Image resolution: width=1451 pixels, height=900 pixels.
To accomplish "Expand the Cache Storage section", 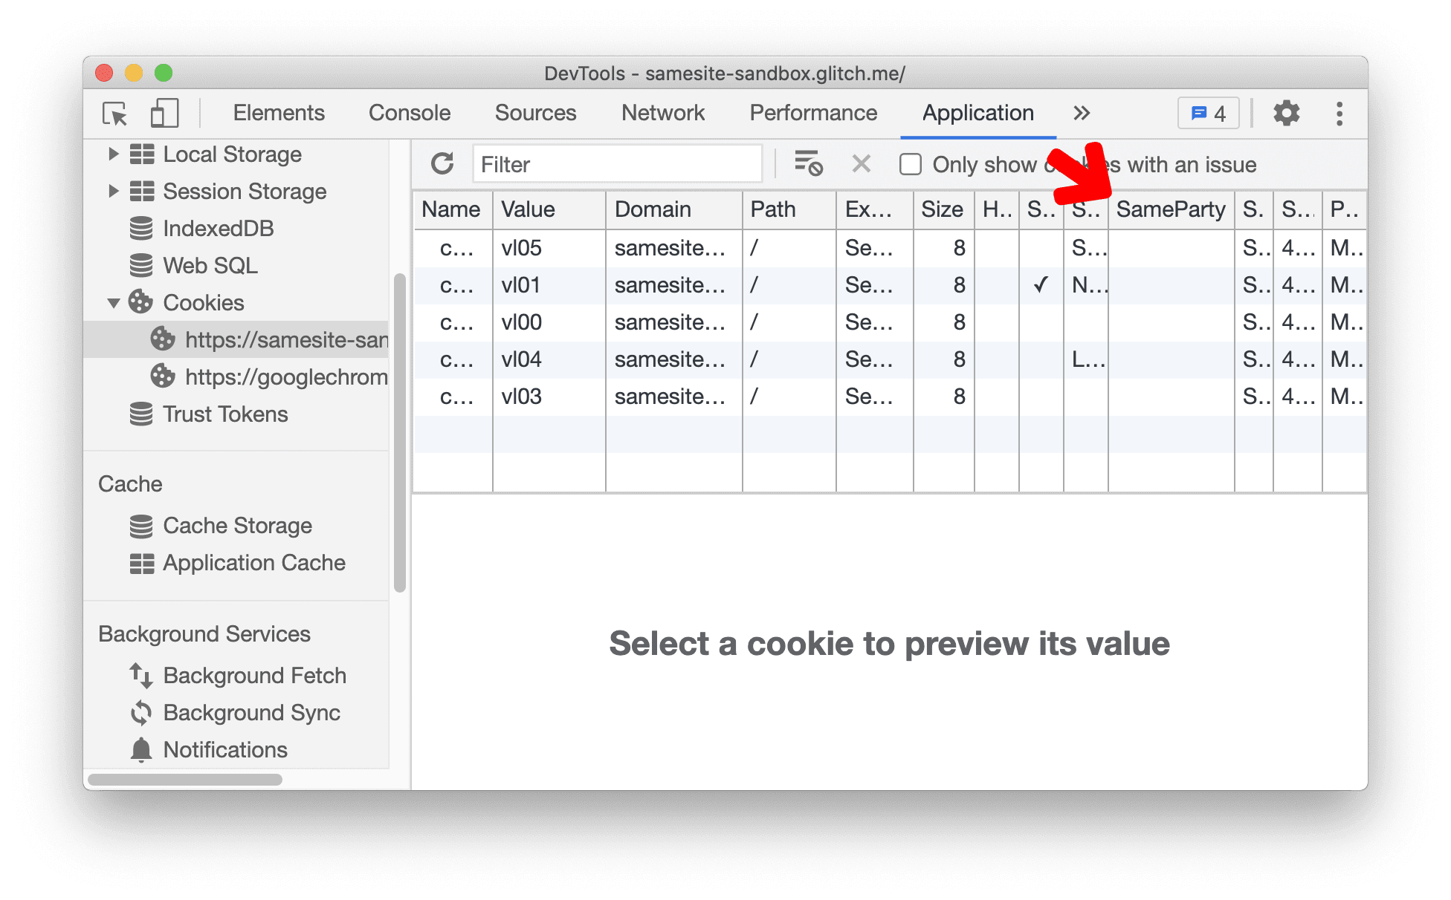I will point(223,526).
